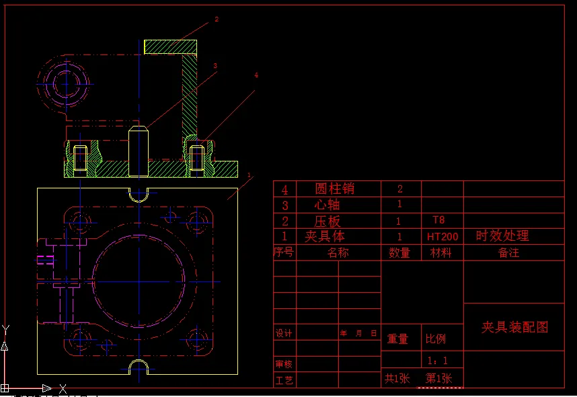The width and height of the screenshot is (577, 397).
Task: Click the quantity 1 in the 心轴 row
Action: (399, 204)
